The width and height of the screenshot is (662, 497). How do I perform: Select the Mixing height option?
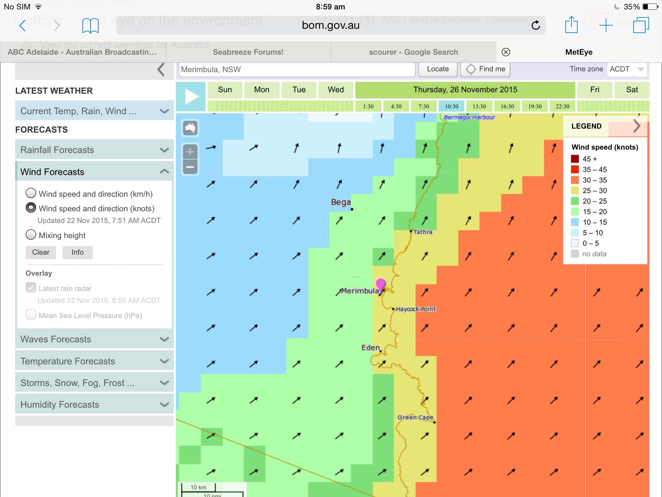tap(31, 235)
